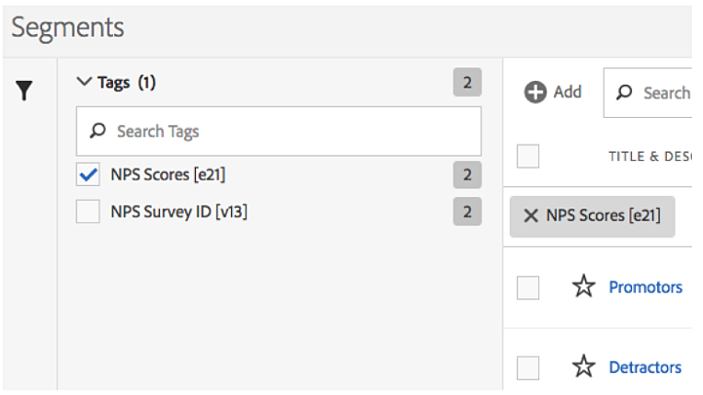703x395 pixels.
Task: Tick the select-all header checkbox
Action: (x=528, y=157)
